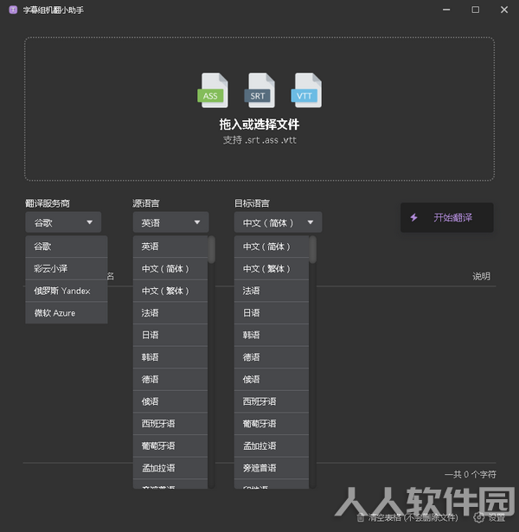
Task: Select 旁遮普语 in target language list
Action: point(272,468)
